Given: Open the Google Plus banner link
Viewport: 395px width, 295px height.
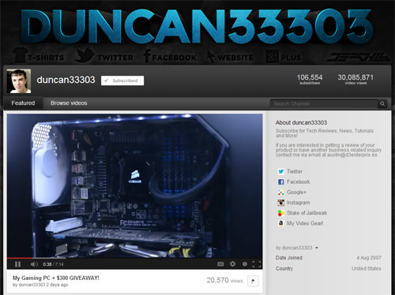Looking at the screenshot, I should 284,56.
